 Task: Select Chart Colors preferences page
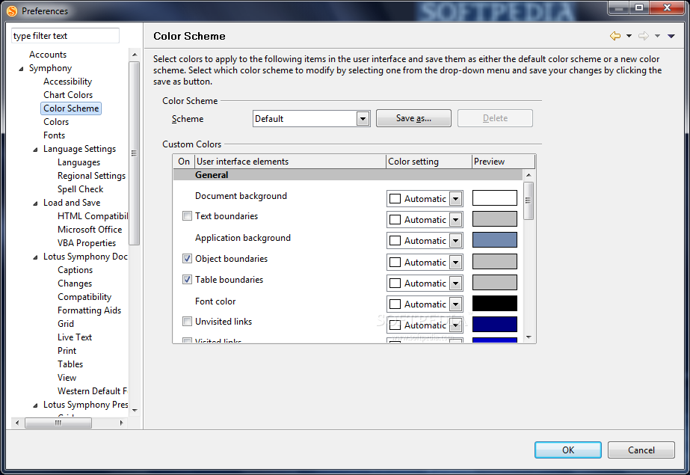click(x=68, y=95)
